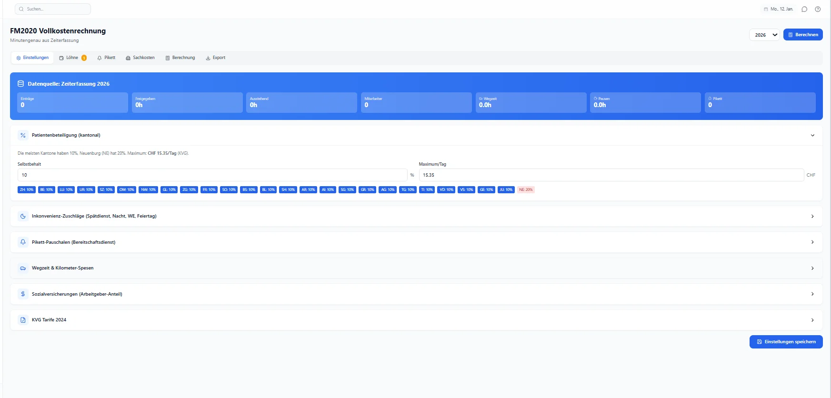Click the database icon next to Datenquelle
Image resolution: width=831 pixels, height=398 pixels.
coord(20,84)
